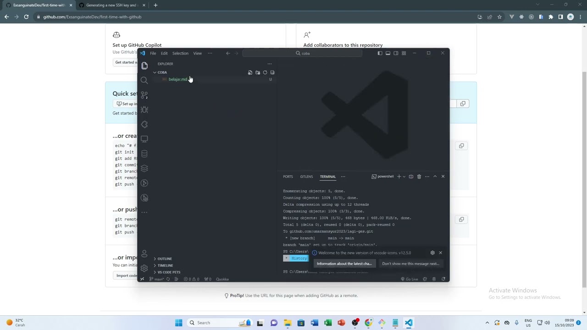The width and height of the screenshot is (587, 330).
Task: Click Don't show me this message next button
Action: pos(410,264)
